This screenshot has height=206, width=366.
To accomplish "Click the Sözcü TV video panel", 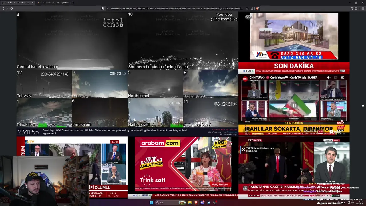I will [294, 43].
